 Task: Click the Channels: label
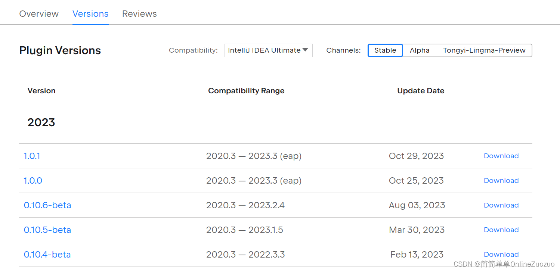(x=344, y=50)
